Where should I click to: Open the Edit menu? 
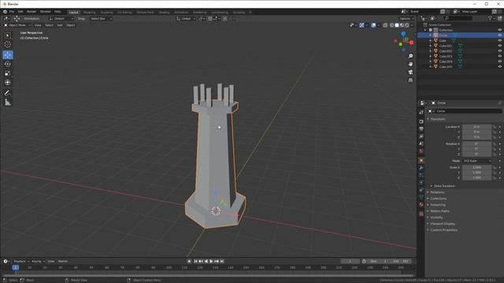tap(20, 12)
